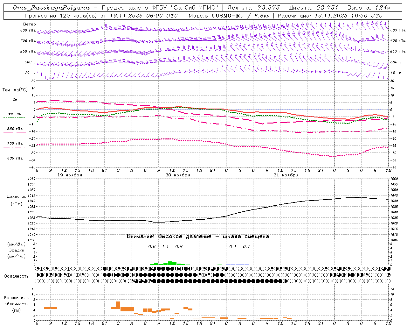Click the Осадки precipitation label
Image resolution: width=407 pixels, height=326 pixels.
click(x=17, y=250)
